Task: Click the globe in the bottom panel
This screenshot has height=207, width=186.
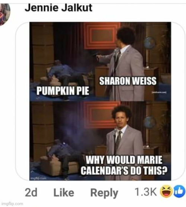Action: click(149, 122)
